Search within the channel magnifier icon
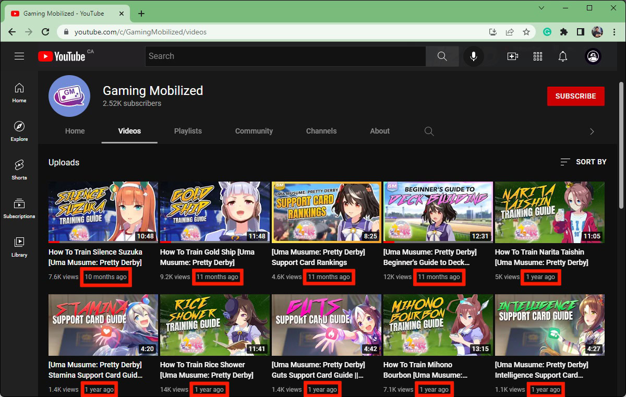The width and height of the screenshot is (626, 397). point(429,131)
